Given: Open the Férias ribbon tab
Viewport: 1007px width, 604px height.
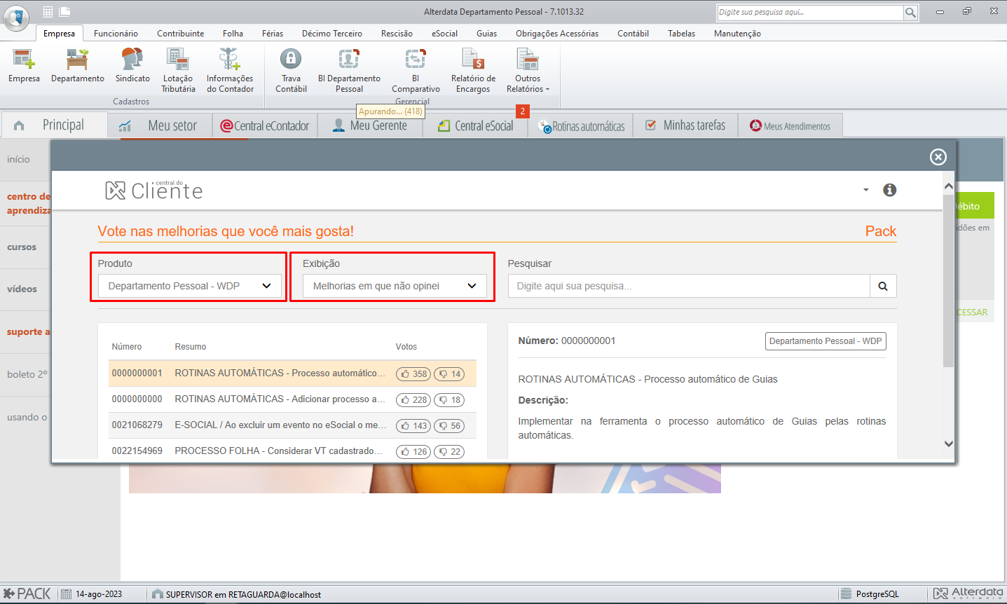Looking at the screenshot, I should (273, 34).
